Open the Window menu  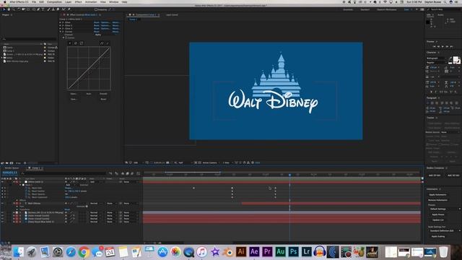coord(114,1)
